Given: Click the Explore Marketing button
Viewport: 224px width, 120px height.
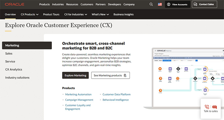Looking at the screenshot, I should click(75, 75).
